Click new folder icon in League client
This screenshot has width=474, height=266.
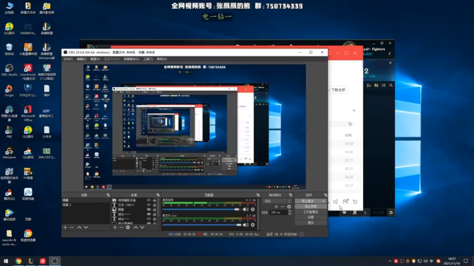pyautogui.click(x=376, y=85)
